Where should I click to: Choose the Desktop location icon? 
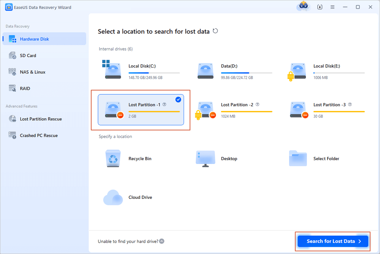click(205, 159)
